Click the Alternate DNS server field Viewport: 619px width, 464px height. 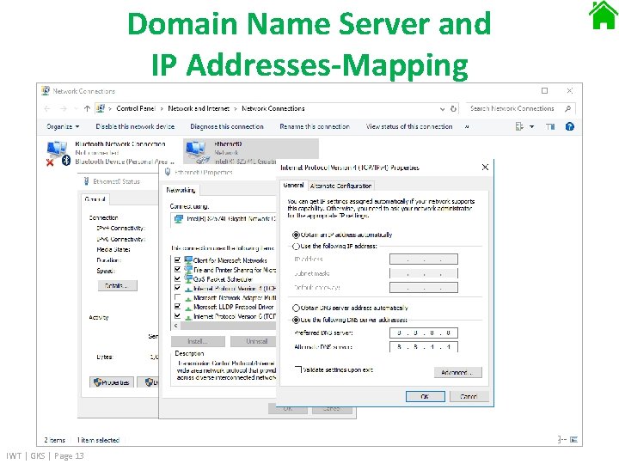click(424, 347)
